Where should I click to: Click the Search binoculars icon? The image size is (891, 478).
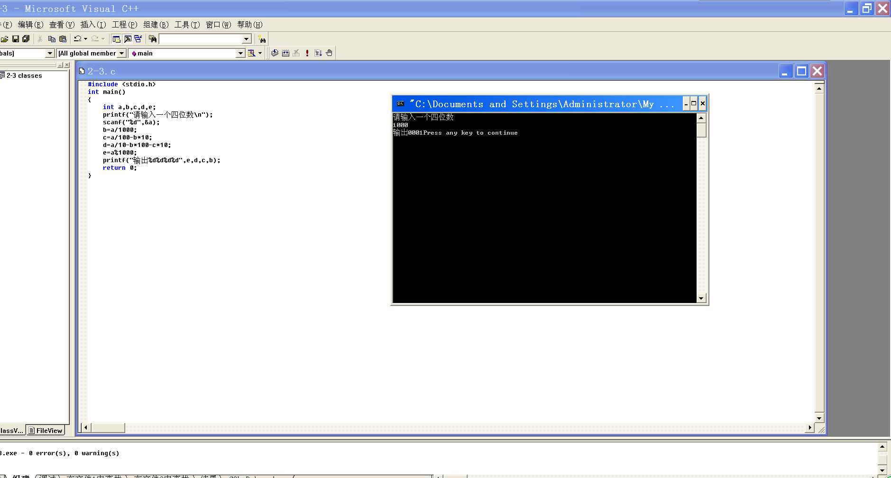click(x=262, y=39)
